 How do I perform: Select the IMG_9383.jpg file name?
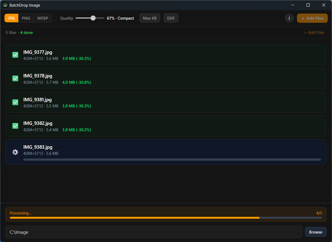(x=38, y=147)
